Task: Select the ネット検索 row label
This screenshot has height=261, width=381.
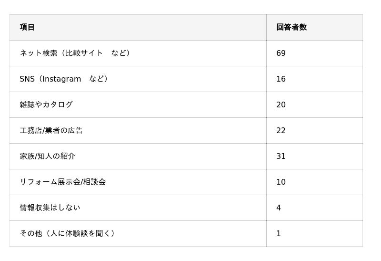Action: [38, 53]
